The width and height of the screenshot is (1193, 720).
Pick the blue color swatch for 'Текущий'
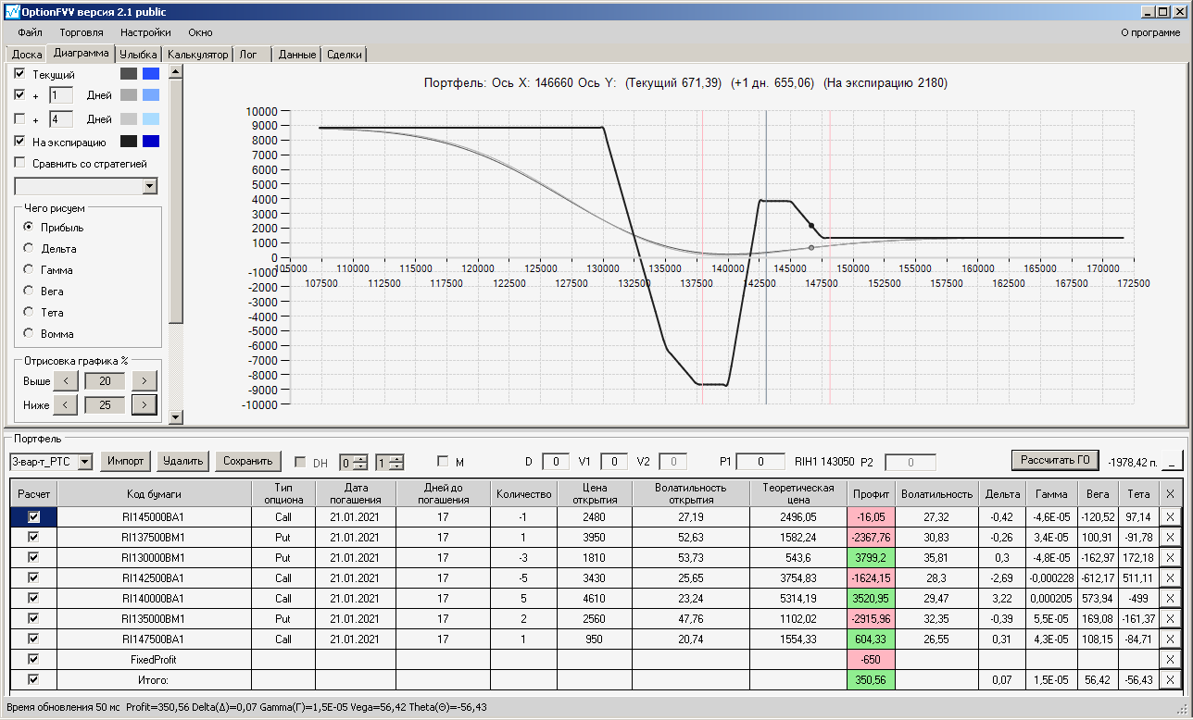pos(151,73)
